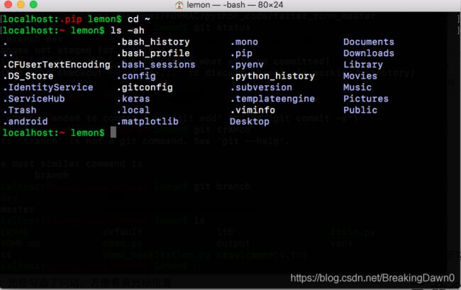
Task: Select the .python_history entry
Action: (x=272, y=76)
